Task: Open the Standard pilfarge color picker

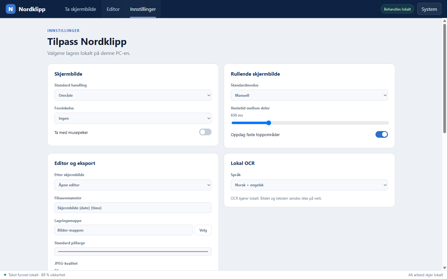Action: coord(133,251)
